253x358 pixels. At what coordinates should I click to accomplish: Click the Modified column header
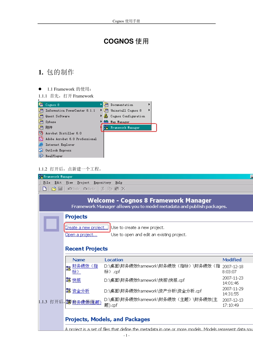click(232, 260)
